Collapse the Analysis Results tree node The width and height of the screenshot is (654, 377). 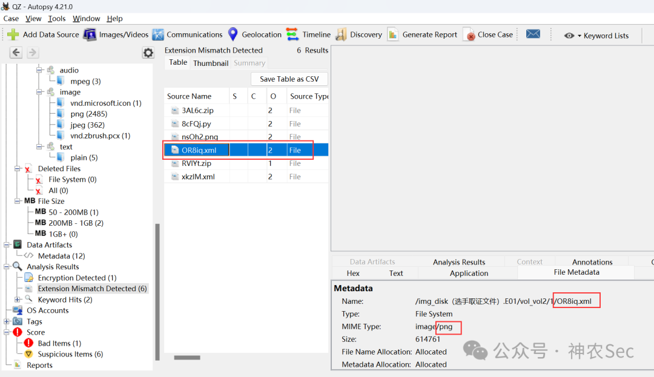7,267
